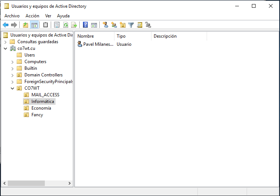
Task: Open the Ver menu
Action: [48, 16]
